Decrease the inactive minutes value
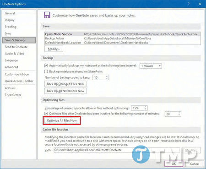This screenshot has height=169, width=206. (179, 115)
